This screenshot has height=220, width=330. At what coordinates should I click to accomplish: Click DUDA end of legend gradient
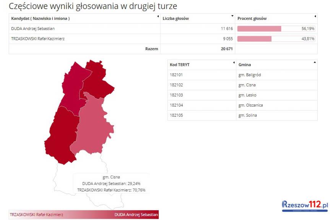coord(136,215)
